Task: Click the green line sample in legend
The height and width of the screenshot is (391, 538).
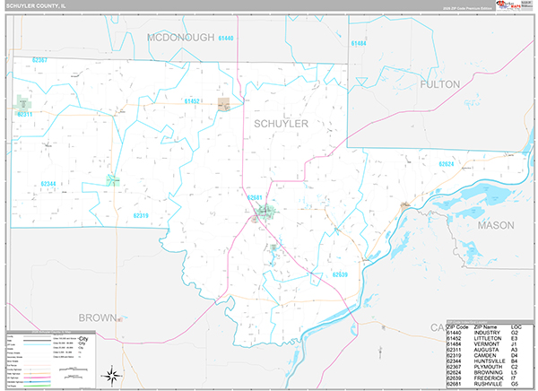Action: coord(37,386)
